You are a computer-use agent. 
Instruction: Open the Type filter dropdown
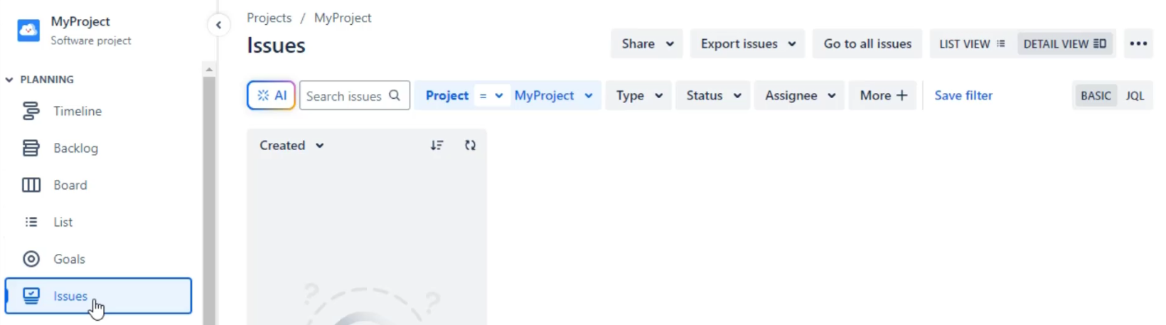pos(638,95)
